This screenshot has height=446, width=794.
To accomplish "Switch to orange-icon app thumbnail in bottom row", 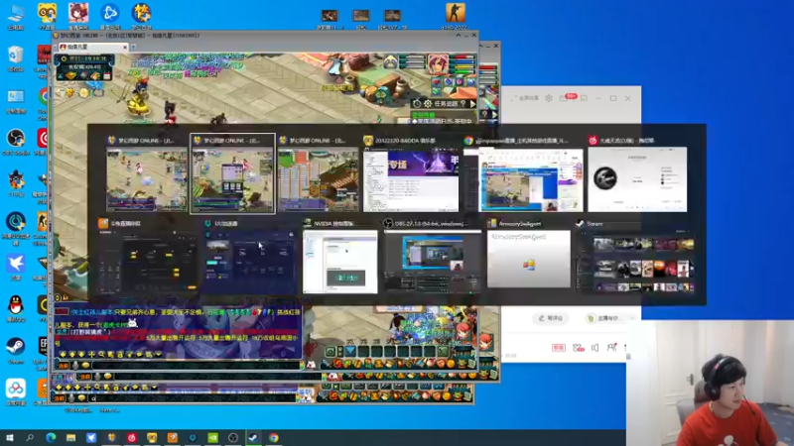I will tap(147, 262).
